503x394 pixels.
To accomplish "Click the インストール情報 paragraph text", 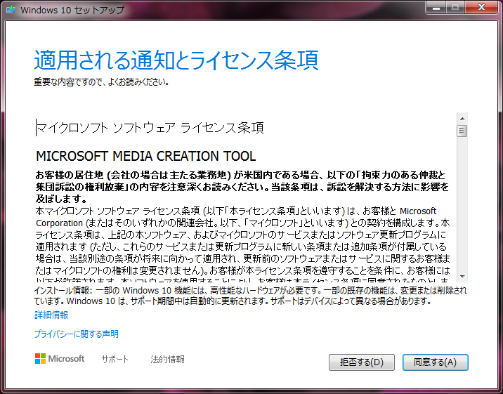I will 251,296.
